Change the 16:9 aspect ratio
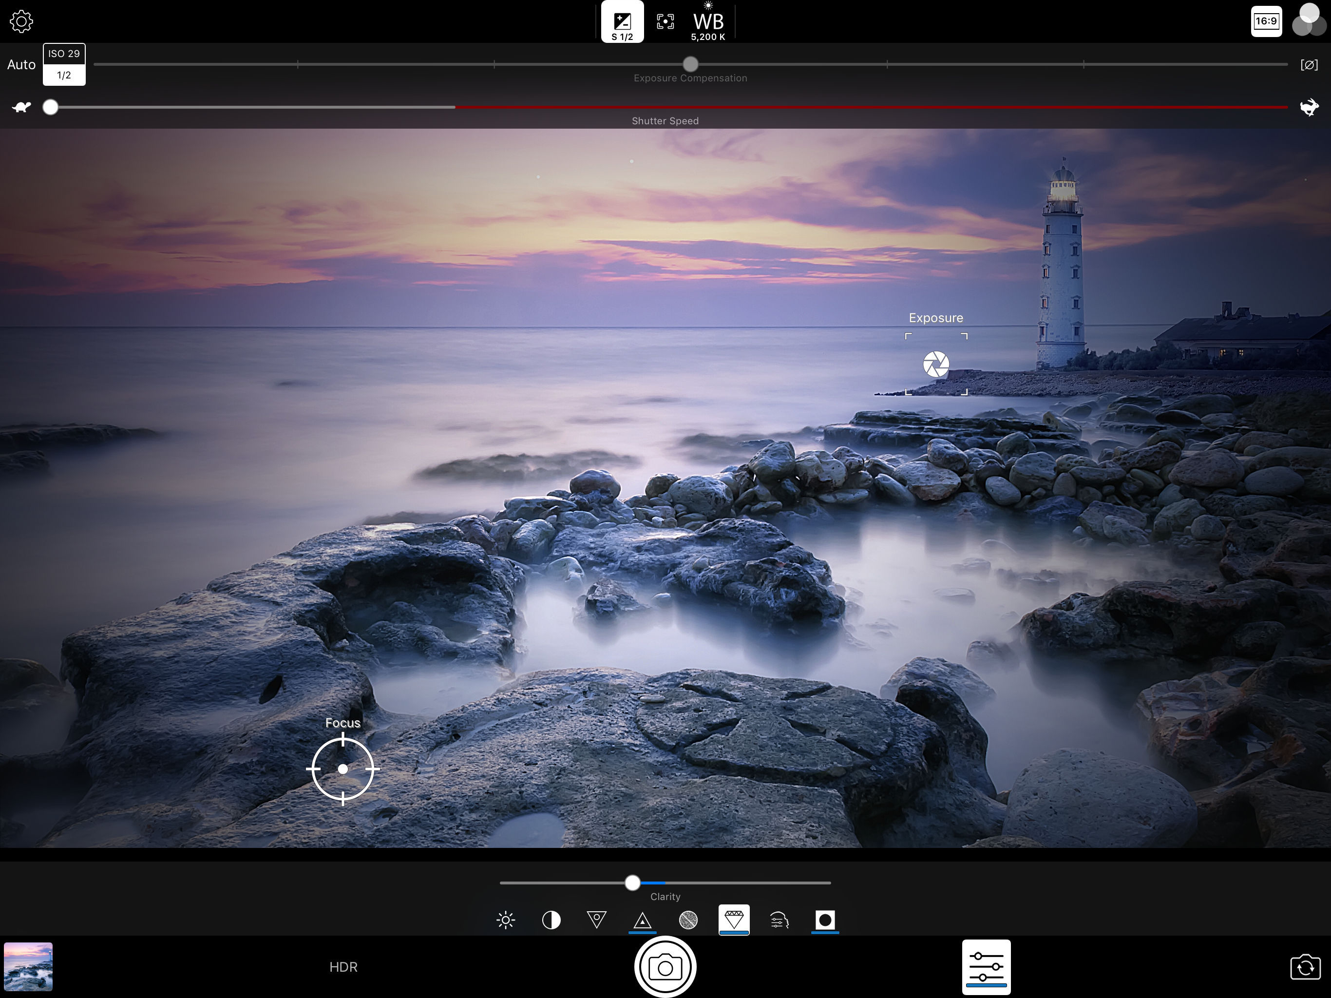1331x998 pixels. 1266,21
